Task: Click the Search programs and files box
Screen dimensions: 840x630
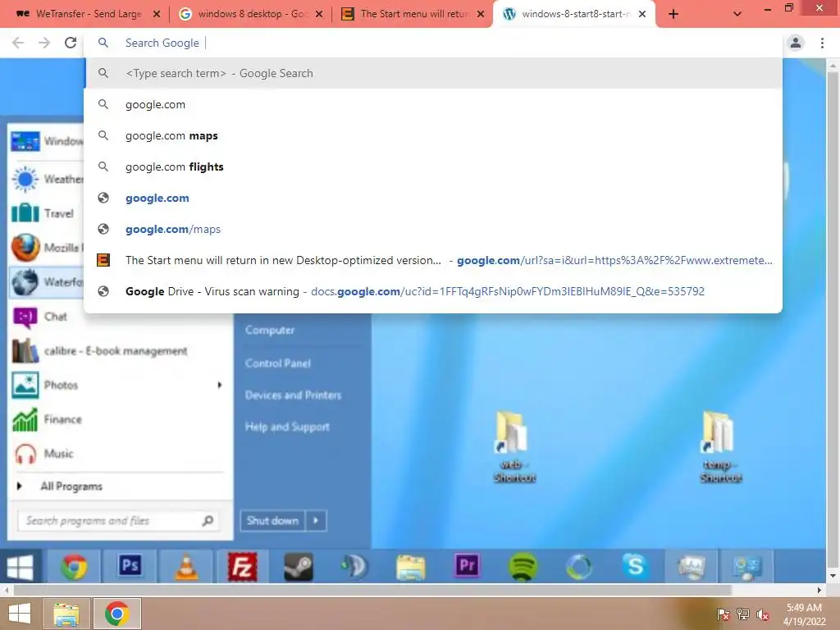Action: coord(117,521)
